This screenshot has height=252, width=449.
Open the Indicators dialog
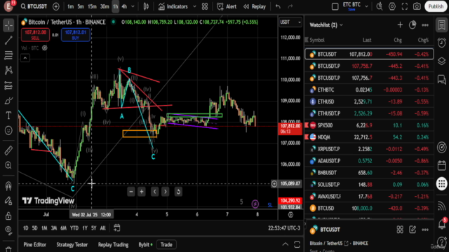[173, 6]
